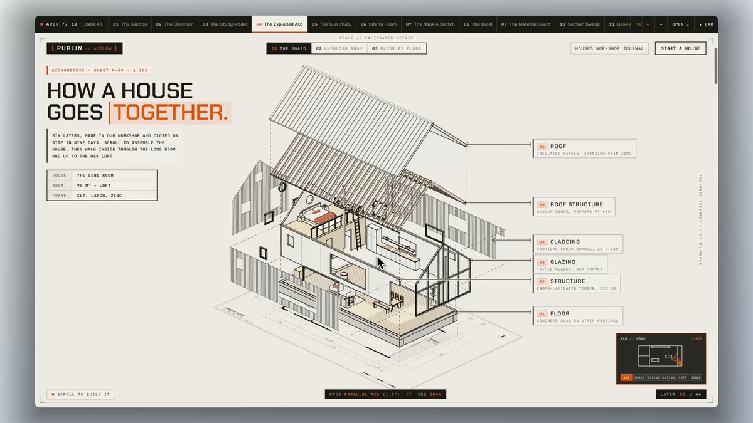Open the Houses Workshop Journal link

tap(609, 48)
